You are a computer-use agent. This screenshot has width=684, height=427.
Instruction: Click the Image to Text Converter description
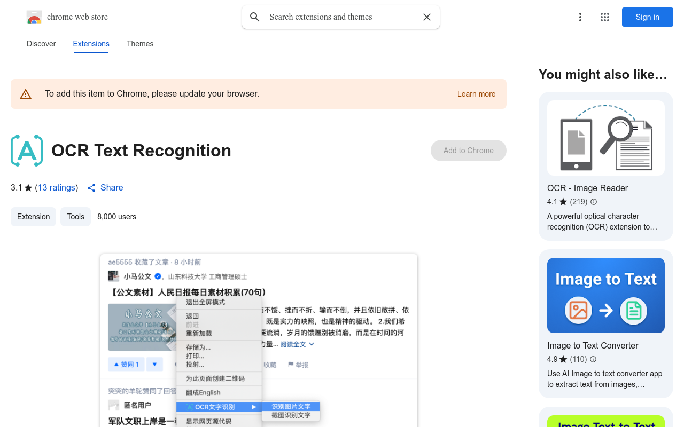coord(604,379)
